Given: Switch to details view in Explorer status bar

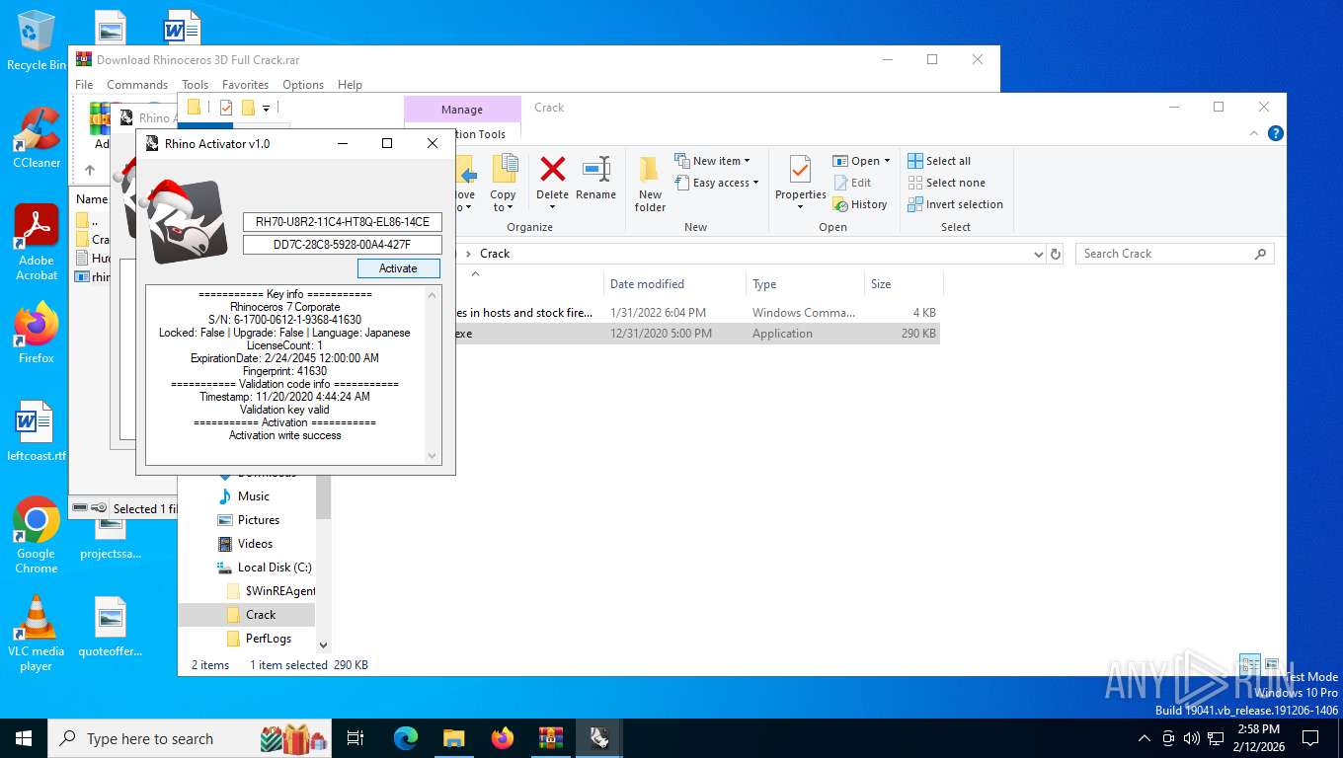Looking at the screenshot, I should [x=1249, y=665].
